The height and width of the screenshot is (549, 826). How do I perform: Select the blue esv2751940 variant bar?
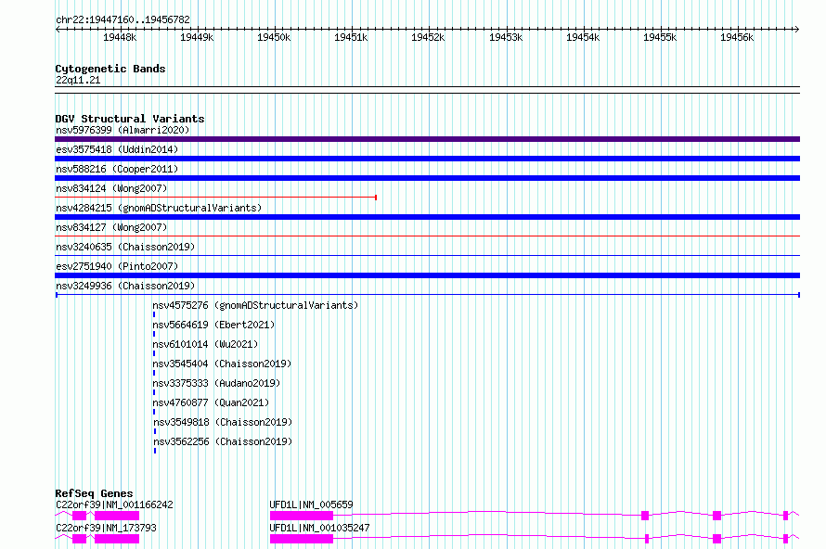(427, 275)
